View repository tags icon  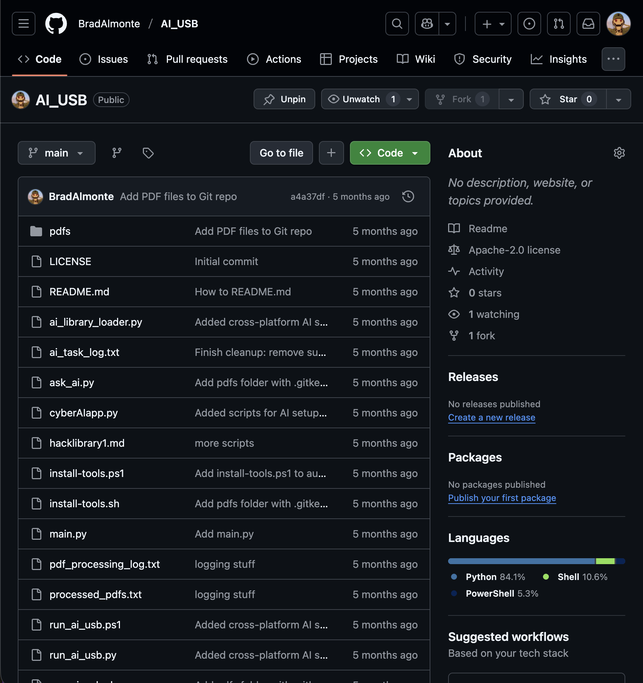(148, 153)
